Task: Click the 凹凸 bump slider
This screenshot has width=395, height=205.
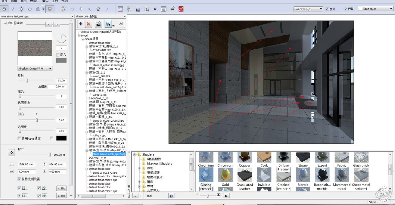Action: (x=37, y=120)
